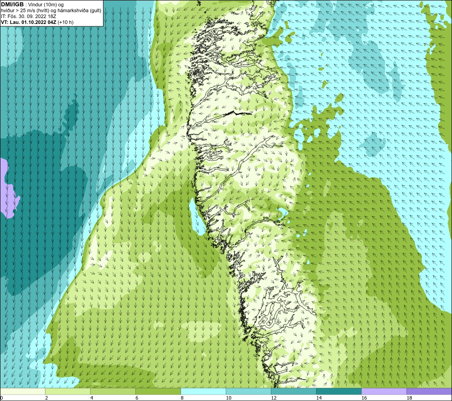This screenshot has width=452, height=401.
Task: Click the legend scale label '18'
Action: (410, 398)
